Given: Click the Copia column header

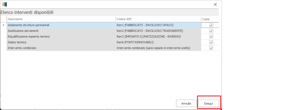Looking at the screenshot, I should point(209,19).
